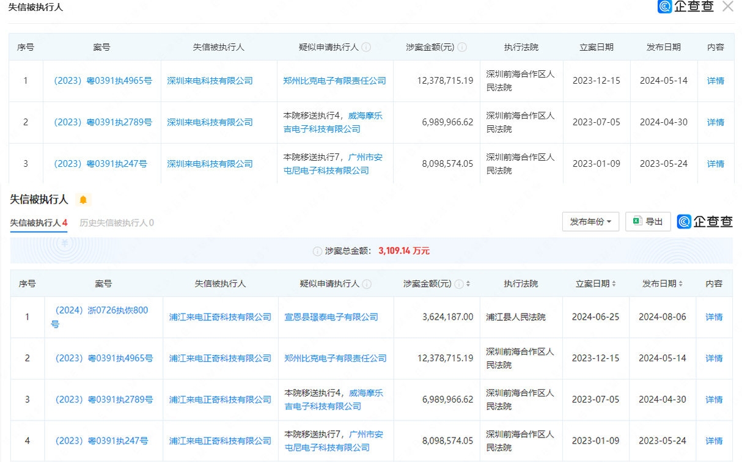Open case (2023)粤0391执2789号 in the 浦江来电正奇 table
This screenshot has width=742, height=462.
(x=103, y=400)
